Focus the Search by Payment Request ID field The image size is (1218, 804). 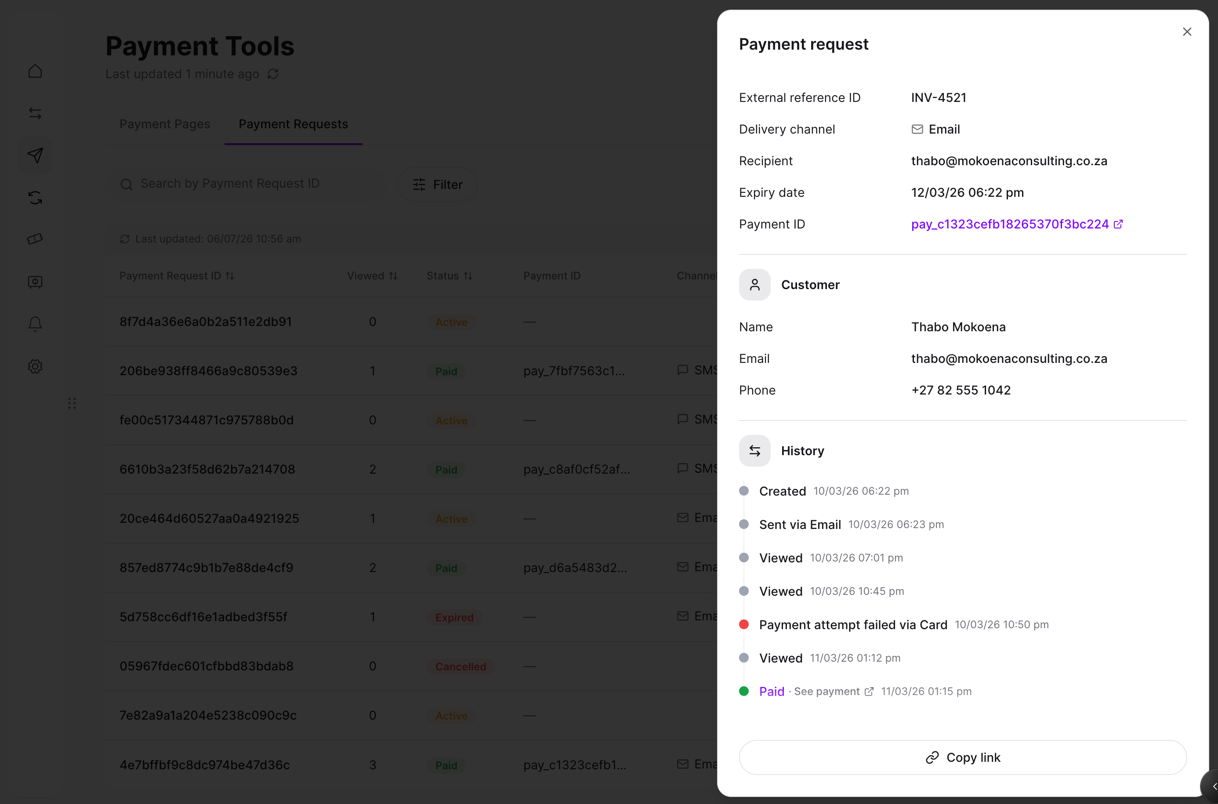tap(246, 184)
